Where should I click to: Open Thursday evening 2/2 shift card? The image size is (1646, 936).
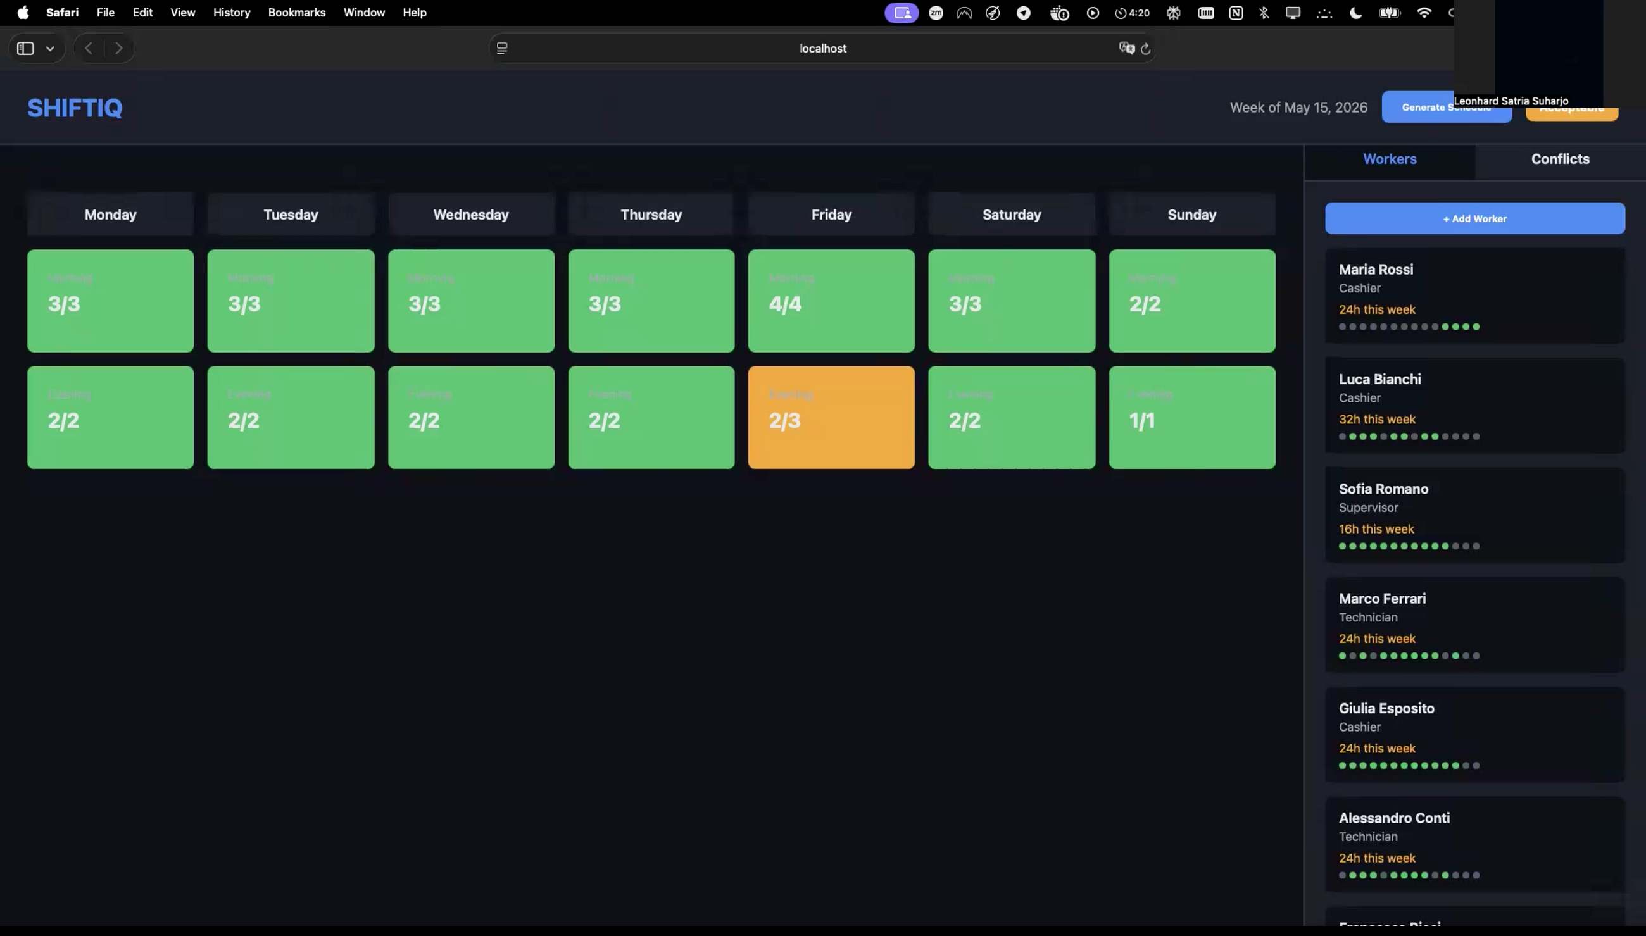click(651, 417)
